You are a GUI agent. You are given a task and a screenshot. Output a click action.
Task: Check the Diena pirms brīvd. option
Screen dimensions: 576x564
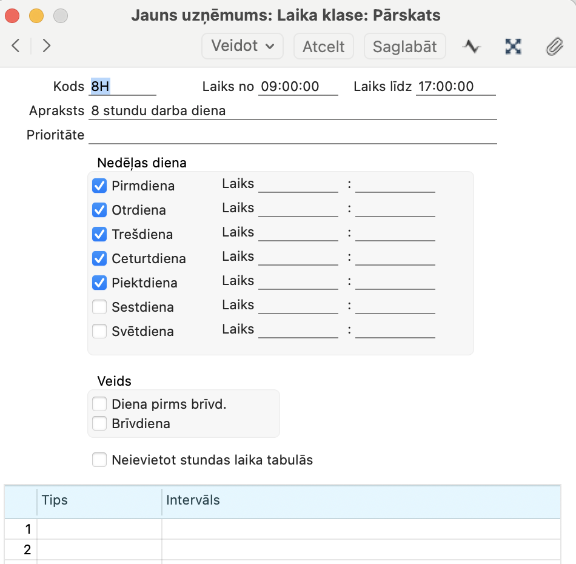(x=99, y=404)
